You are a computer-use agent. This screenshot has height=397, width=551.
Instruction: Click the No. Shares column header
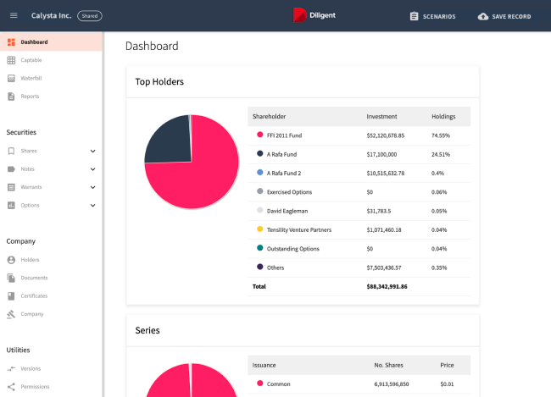[x=388, y=366]
